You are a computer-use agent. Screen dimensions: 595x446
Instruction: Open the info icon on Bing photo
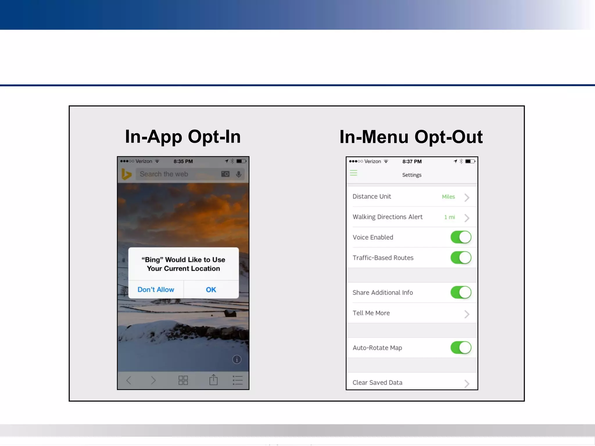237,359
